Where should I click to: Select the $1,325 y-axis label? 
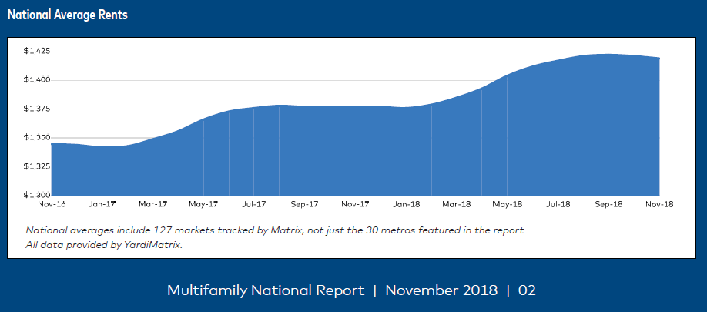37,166
